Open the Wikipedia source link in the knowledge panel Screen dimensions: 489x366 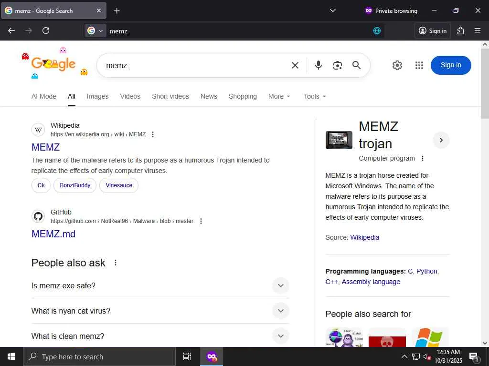[x=364, y=237]
